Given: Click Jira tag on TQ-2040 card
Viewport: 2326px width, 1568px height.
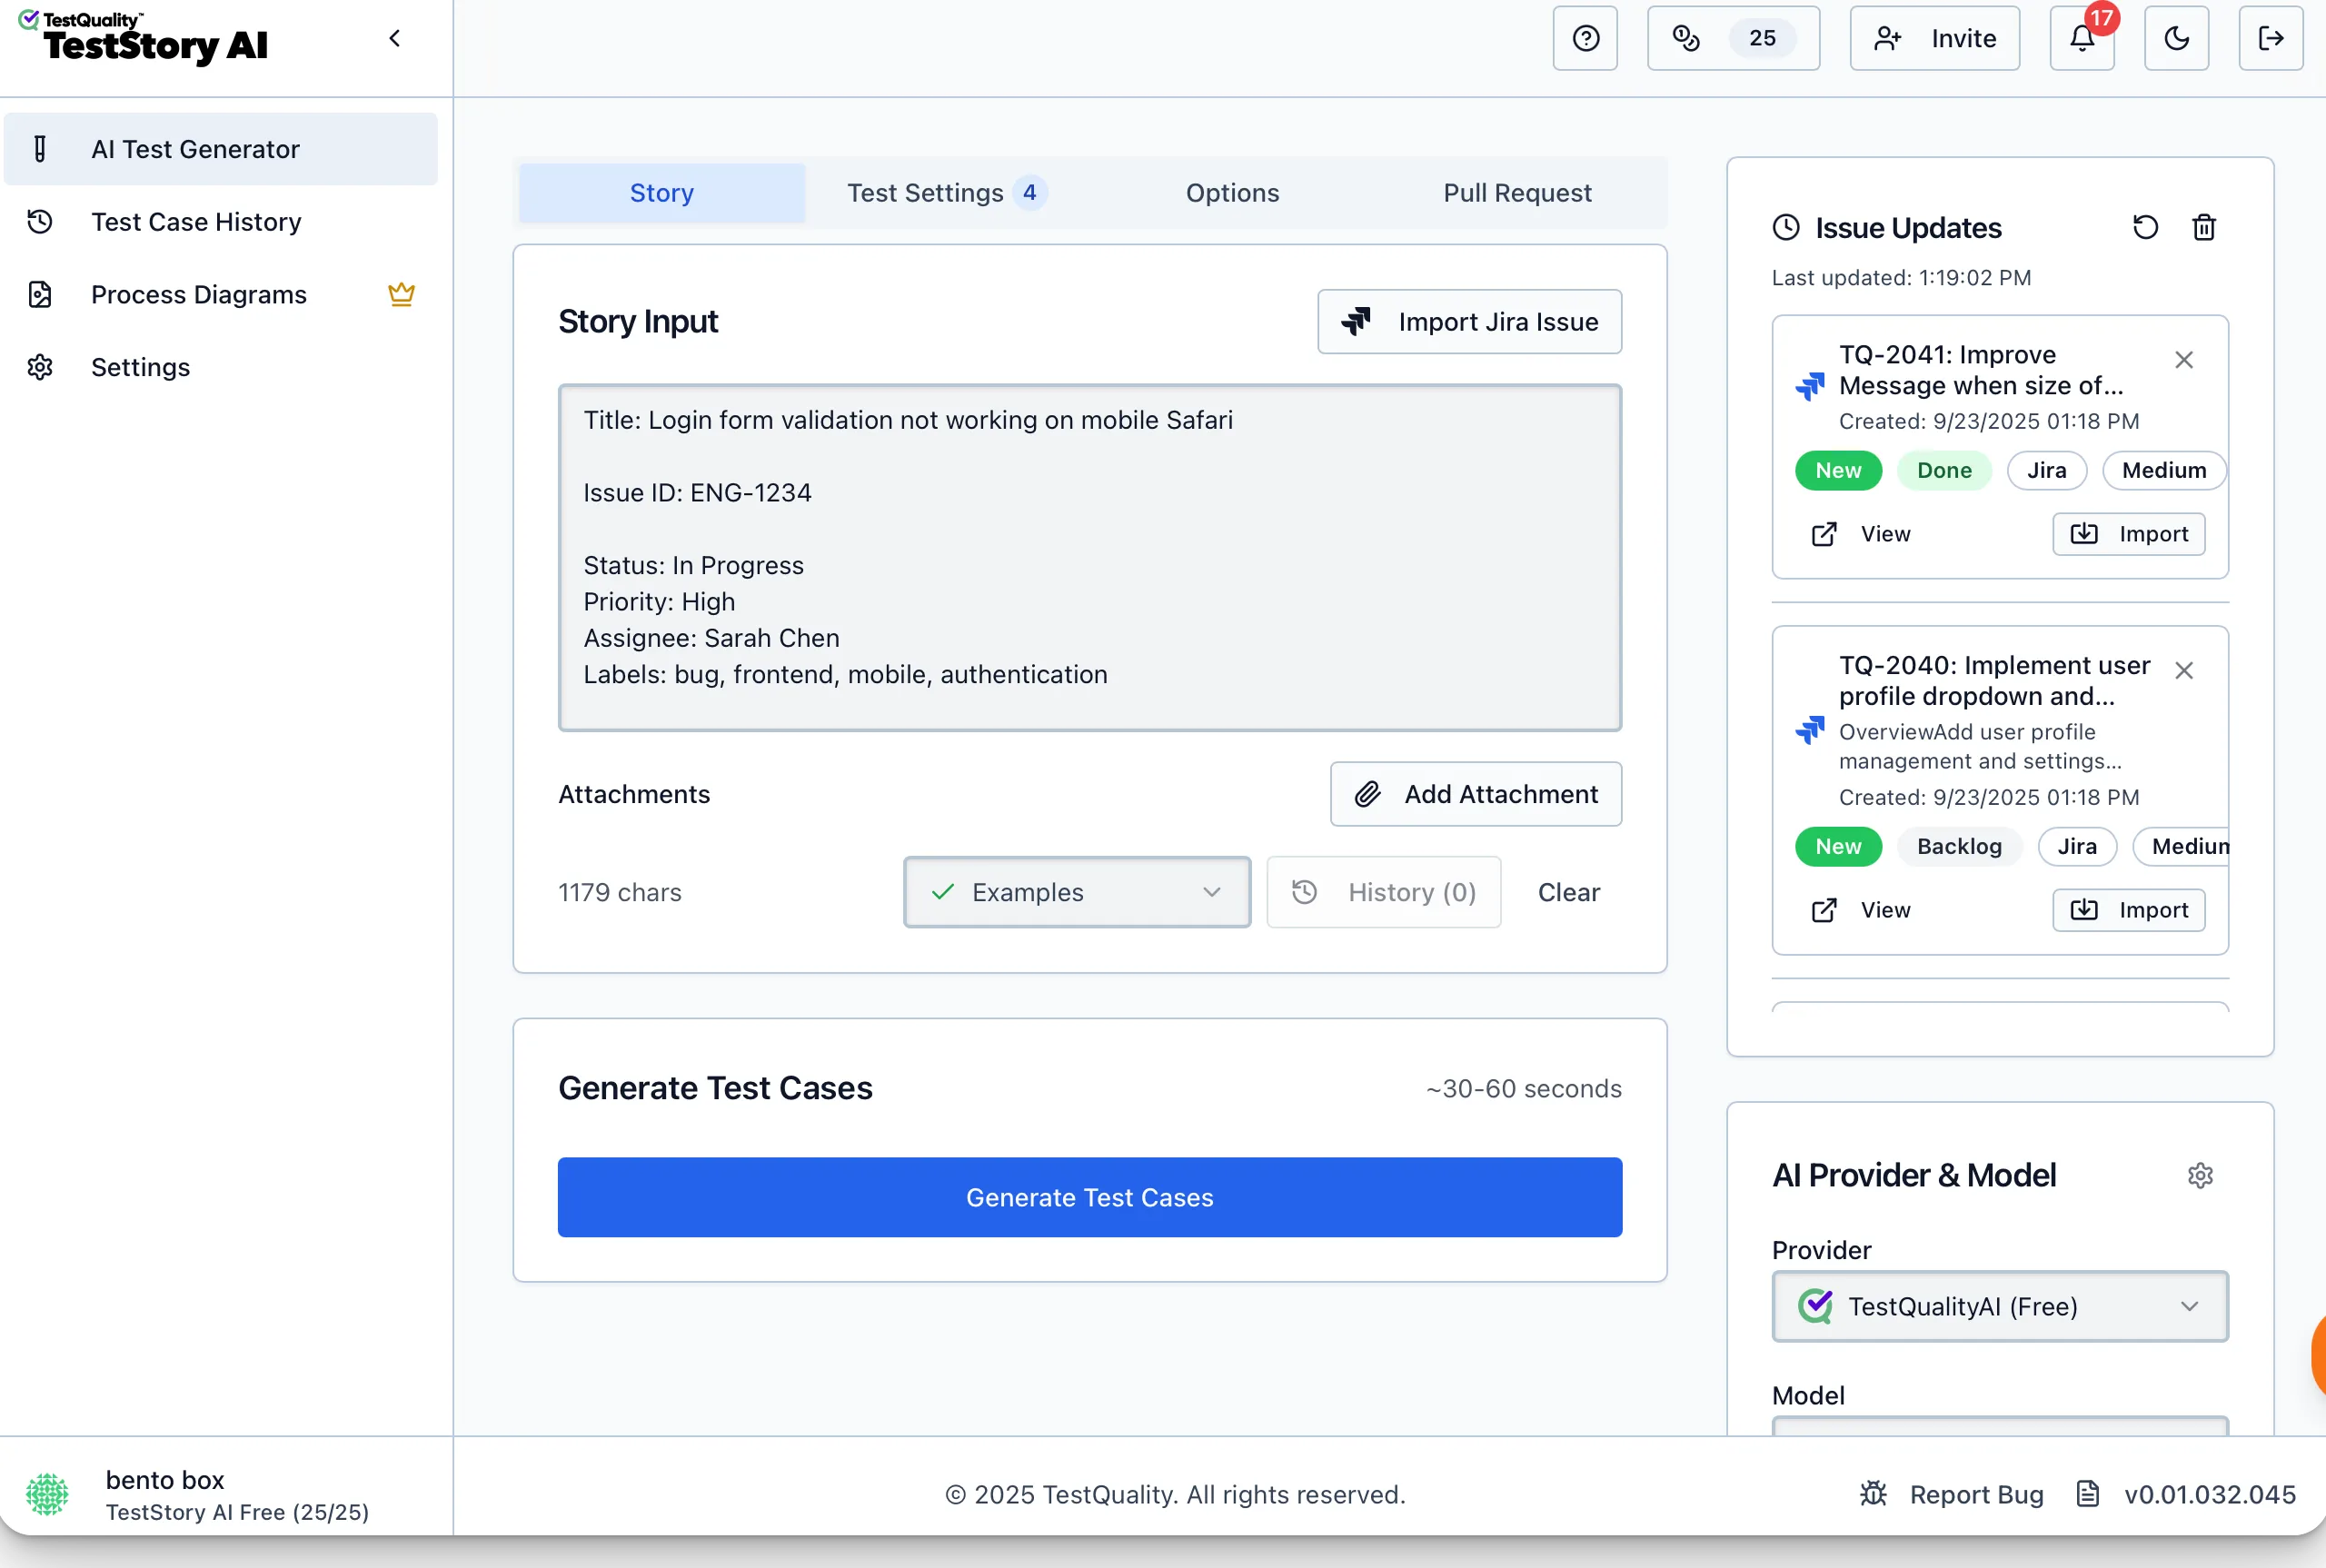Looking at the screenshot, I should coord(2077,847).
